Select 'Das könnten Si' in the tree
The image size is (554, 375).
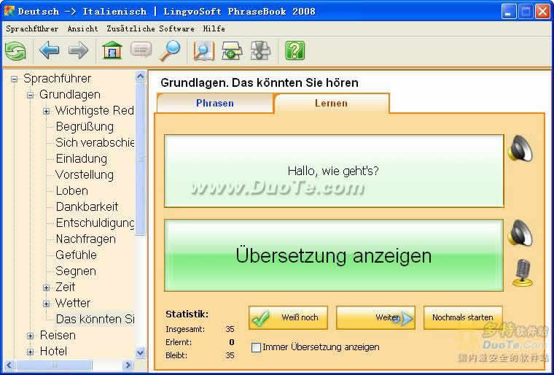tap(95, 319)
